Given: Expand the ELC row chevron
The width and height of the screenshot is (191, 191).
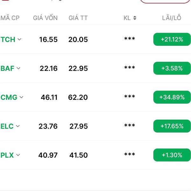Looking at the screenshot, I should point(18,126).
